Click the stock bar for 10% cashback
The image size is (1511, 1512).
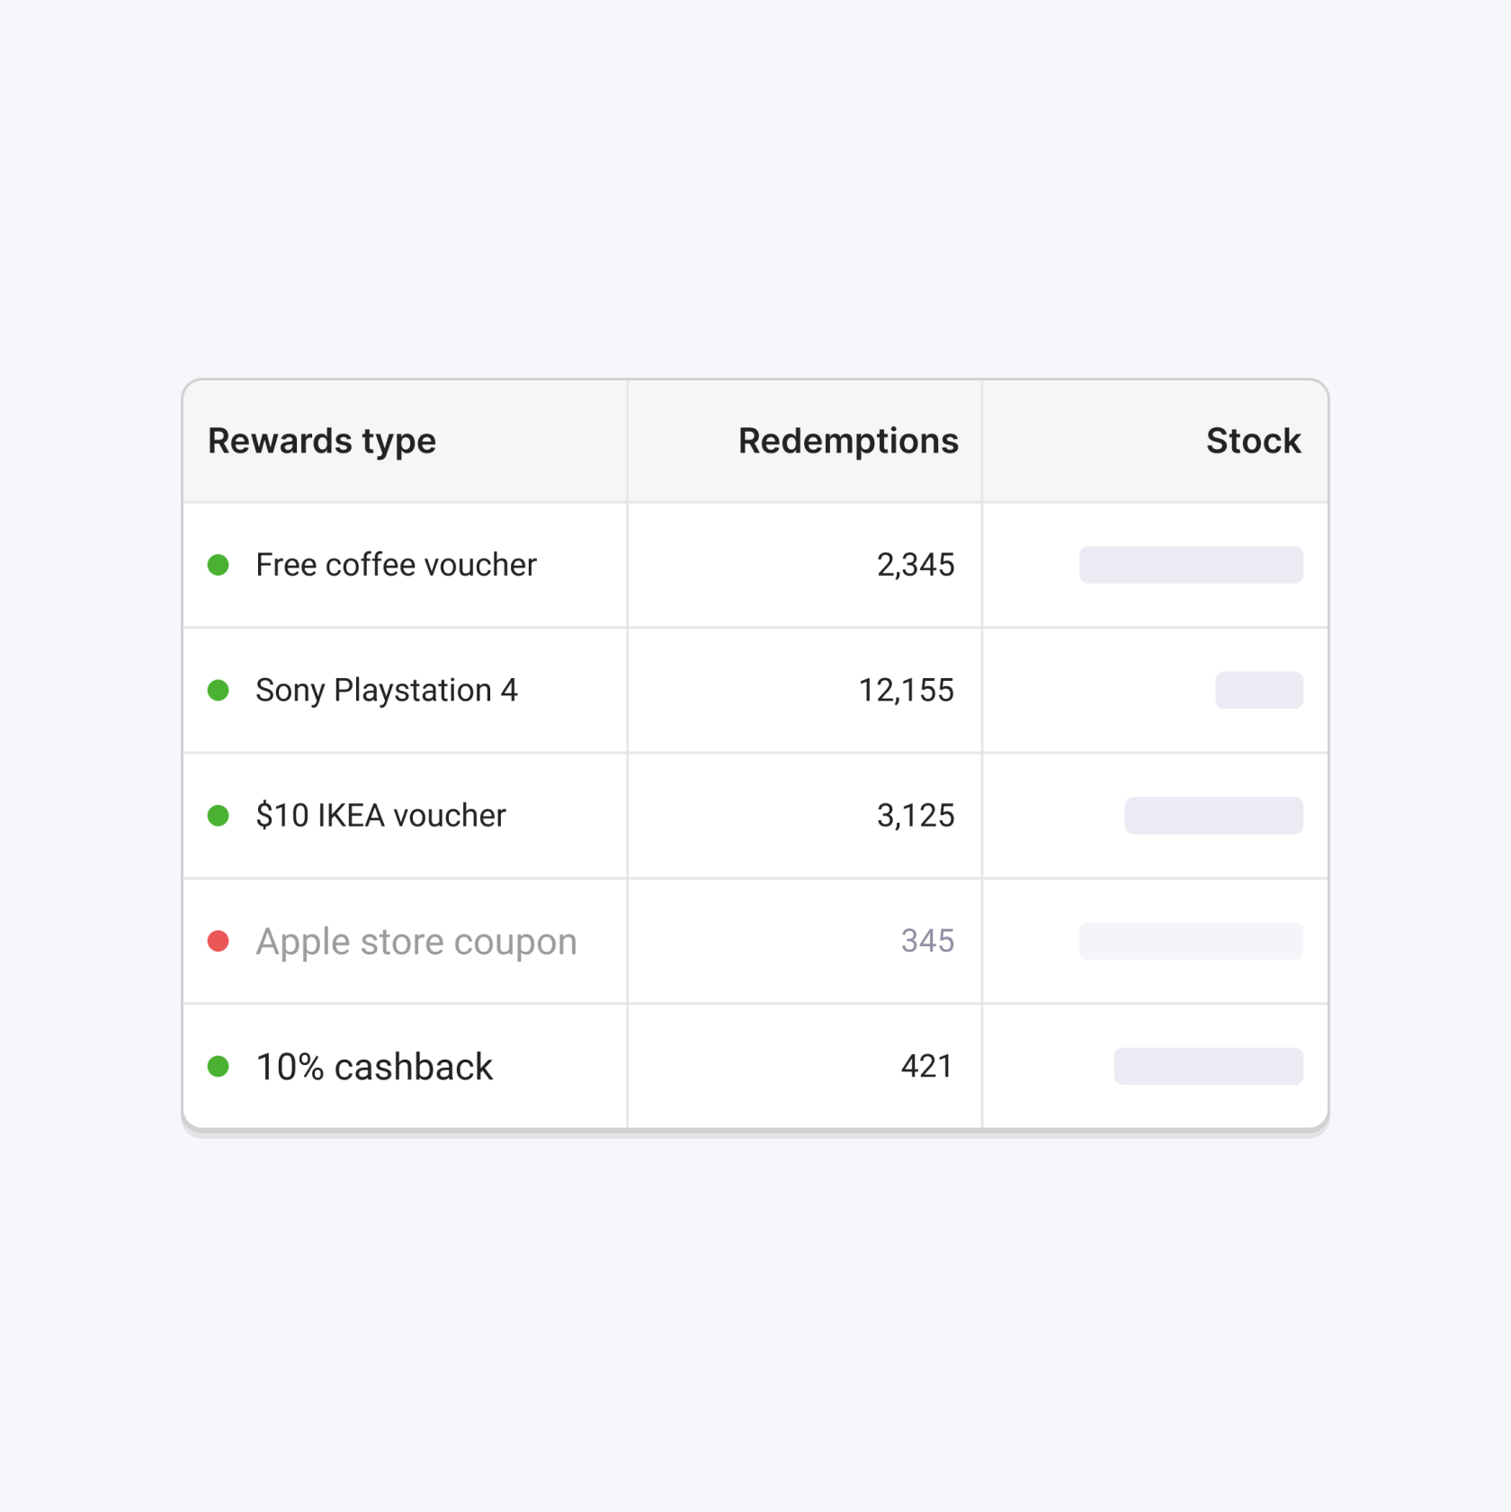coord(1208,1067)
